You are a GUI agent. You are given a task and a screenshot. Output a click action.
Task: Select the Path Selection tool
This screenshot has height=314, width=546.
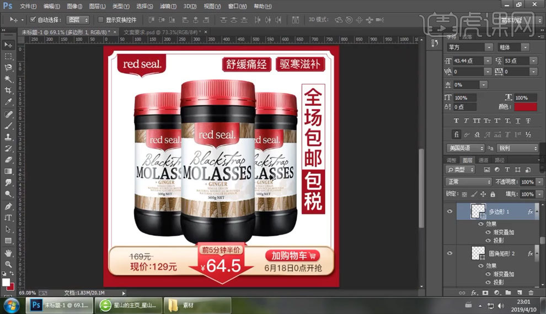(8, 229)
